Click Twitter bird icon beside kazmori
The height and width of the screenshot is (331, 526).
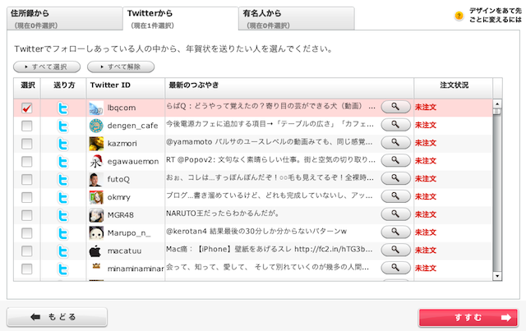point(63,145)
